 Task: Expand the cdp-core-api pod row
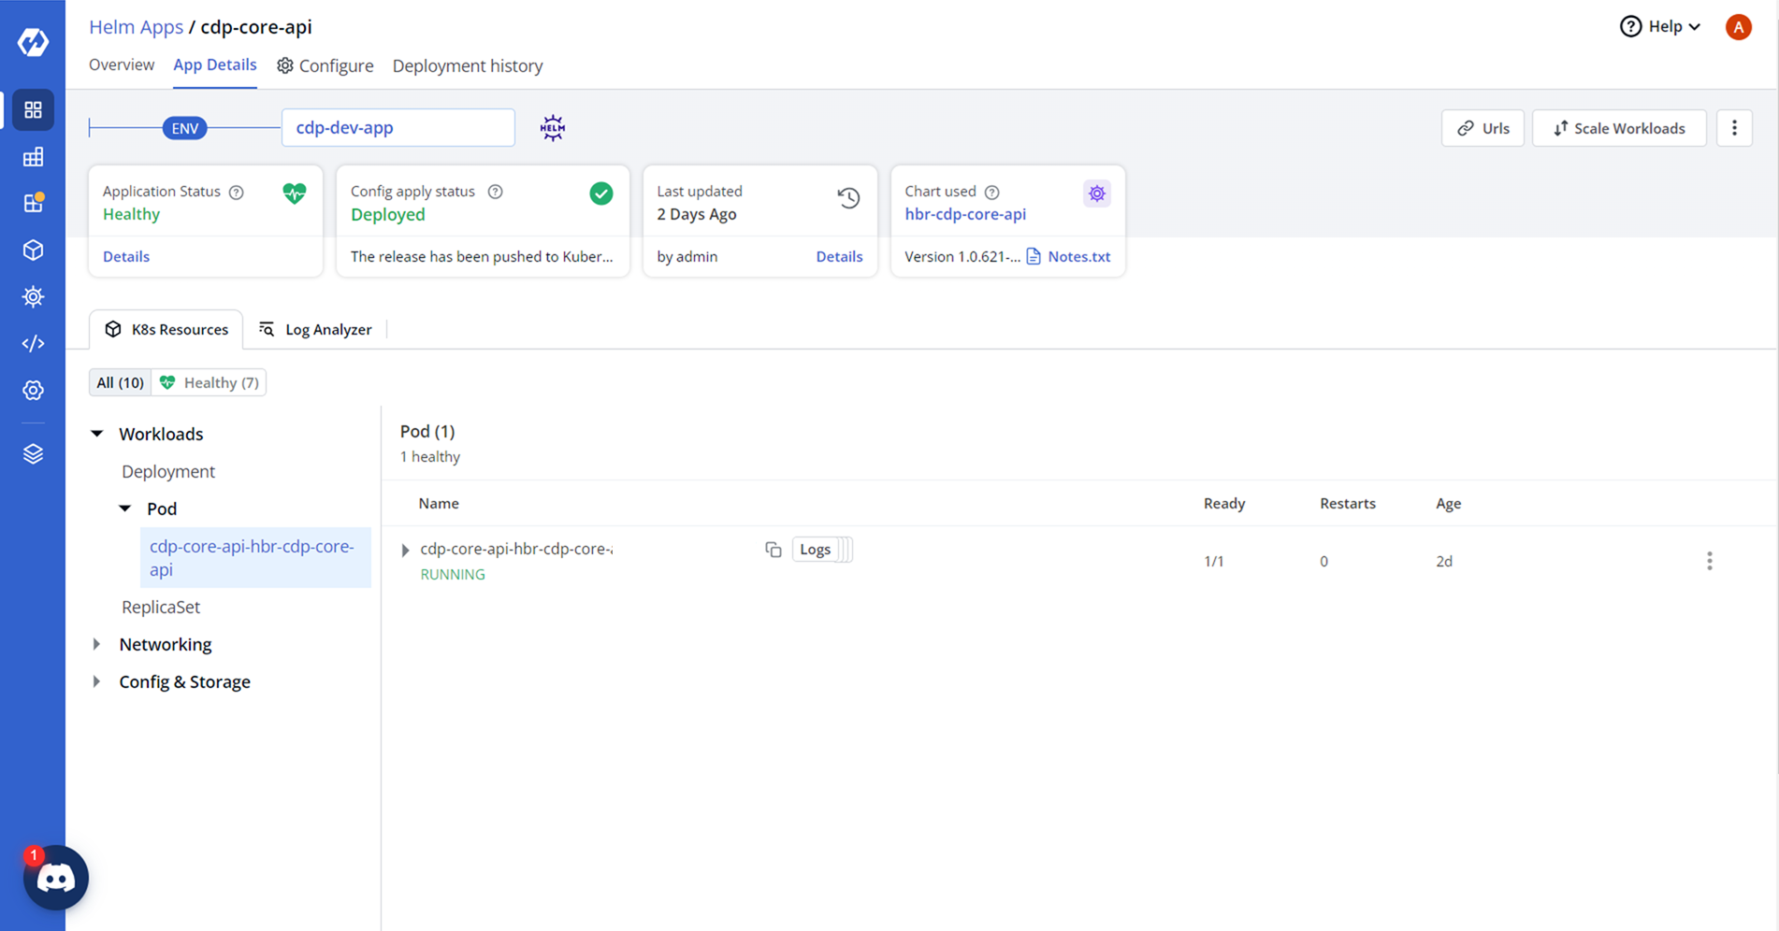(405, 551)
